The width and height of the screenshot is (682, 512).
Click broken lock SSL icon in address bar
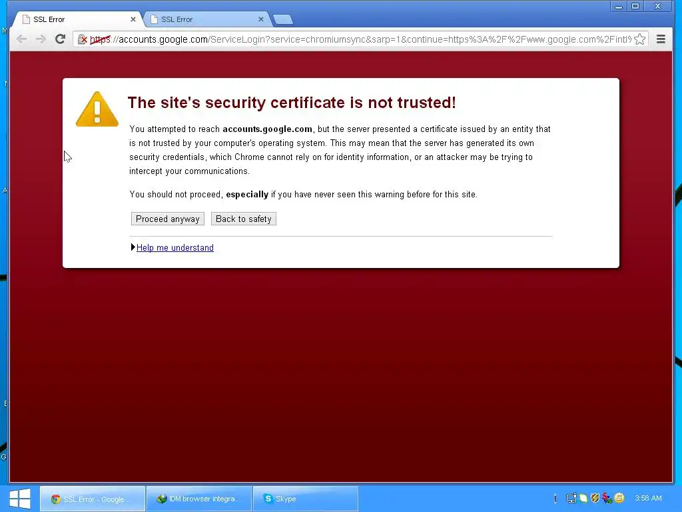coord(82,39)
